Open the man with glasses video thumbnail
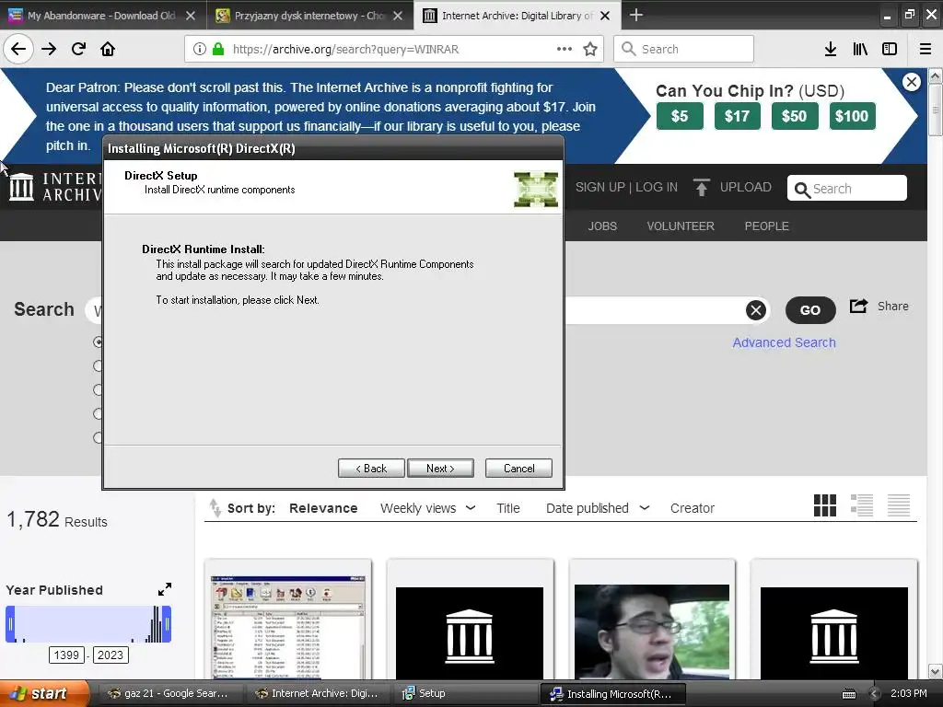 click(652, 632)
